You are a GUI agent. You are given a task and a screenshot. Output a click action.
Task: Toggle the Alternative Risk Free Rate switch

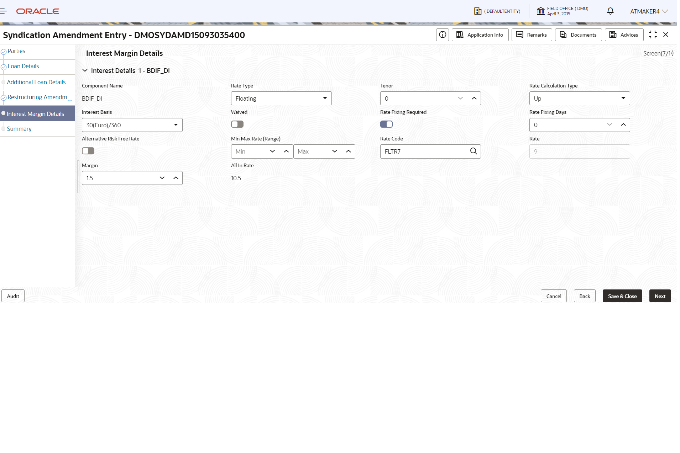coord(88,151)
